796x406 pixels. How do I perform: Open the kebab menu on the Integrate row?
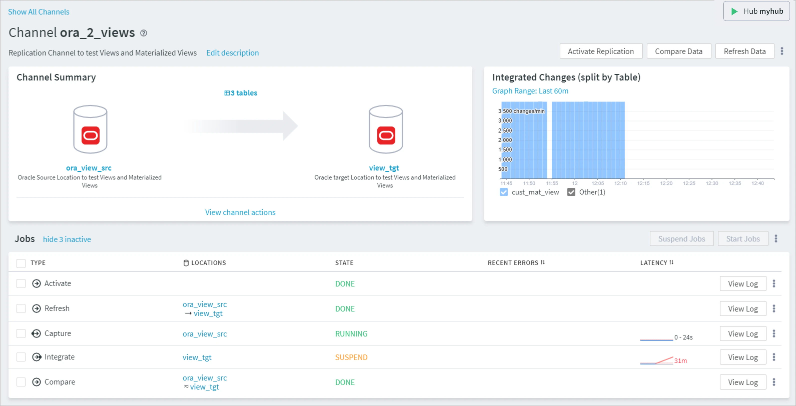pyautogui.click(x=774, y=357)
